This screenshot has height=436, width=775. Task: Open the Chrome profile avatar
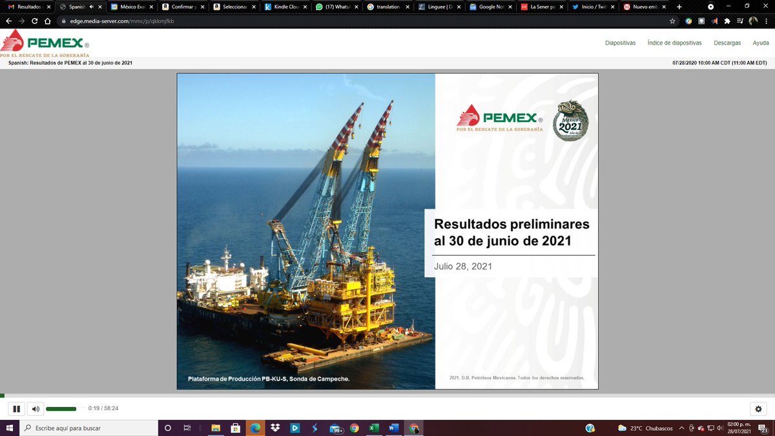coord(753,21)
